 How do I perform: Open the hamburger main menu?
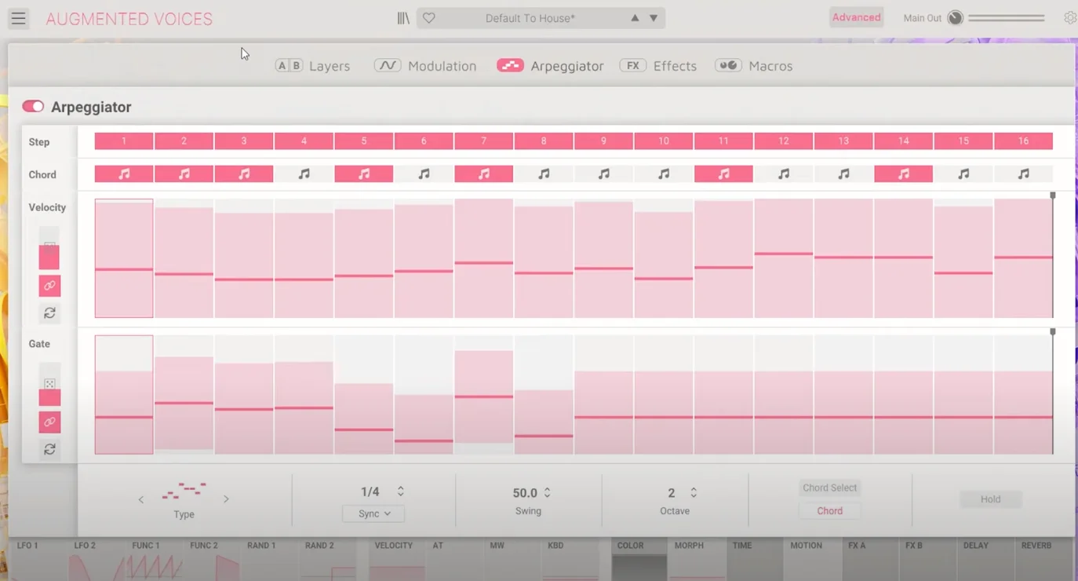pyautogui.click(x=18, y=18)
